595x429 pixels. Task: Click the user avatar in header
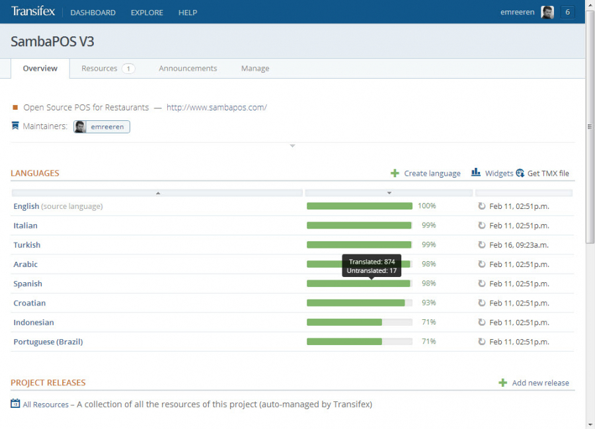(x=547, y=12)
